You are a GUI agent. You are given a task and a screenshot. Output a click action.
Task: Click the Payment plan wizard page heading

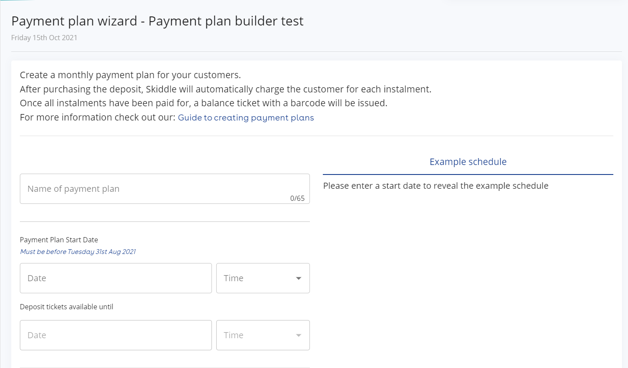(x=157, y=21)
